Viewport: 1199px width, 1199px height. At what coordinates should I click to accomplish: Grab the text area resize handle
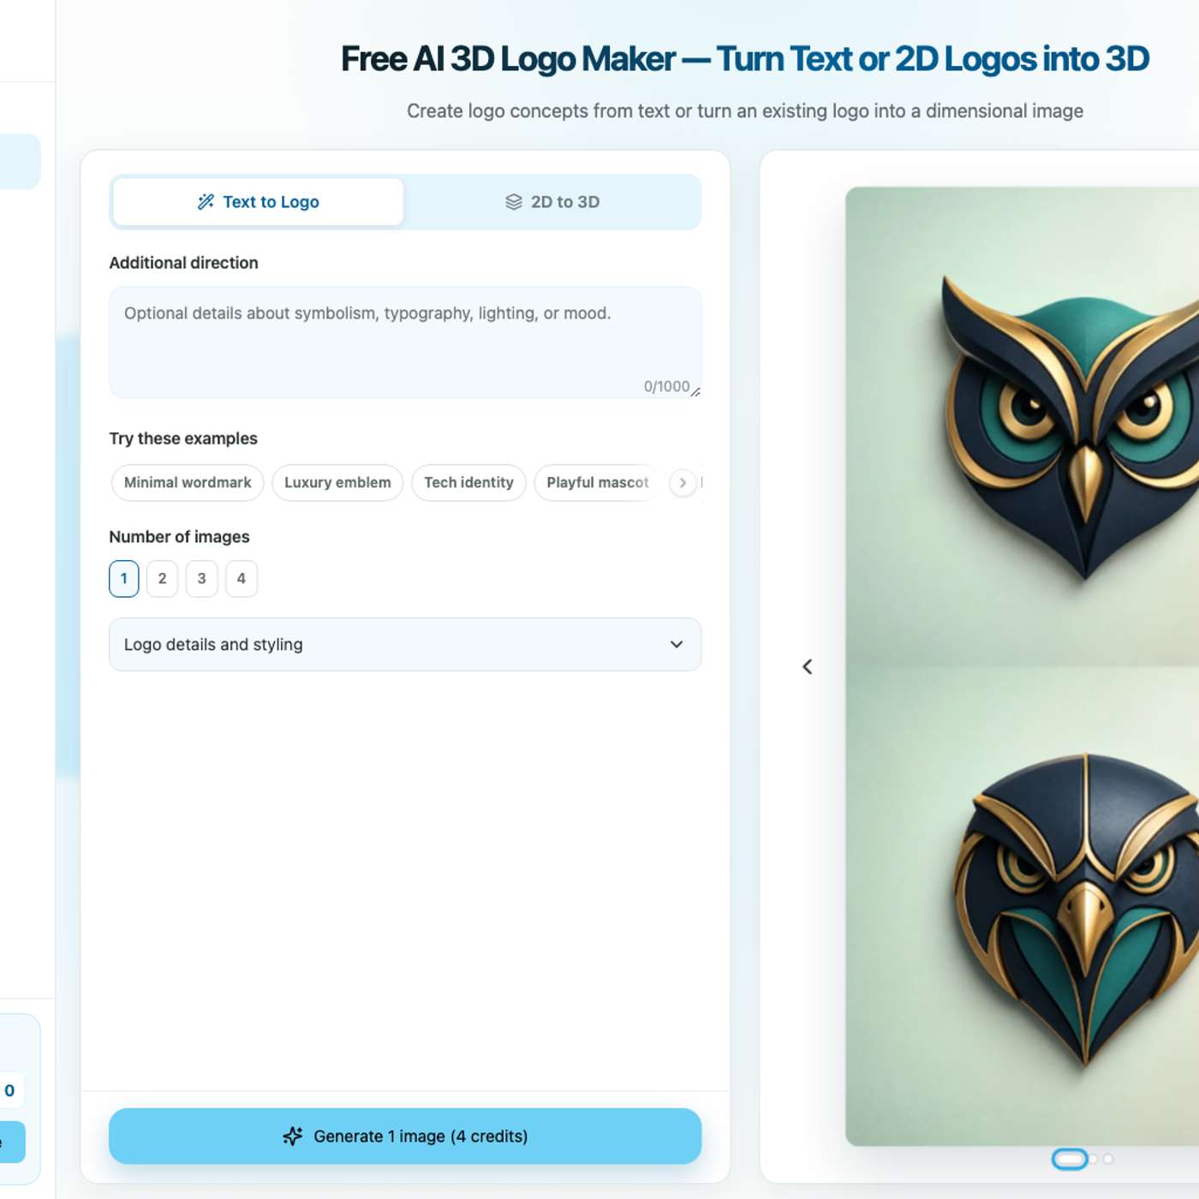pos(695,392)
